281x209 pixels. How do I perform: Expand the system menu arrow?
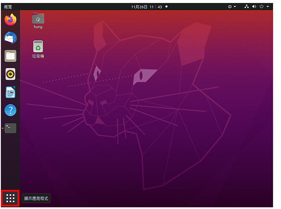268,7
